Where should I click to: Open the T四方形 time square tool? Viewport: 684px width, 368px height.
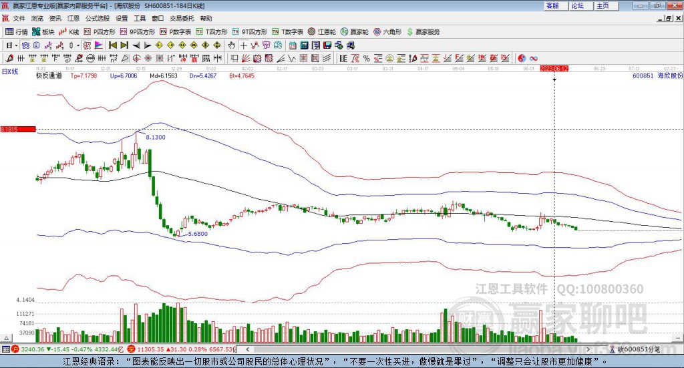[x=212, y=32]
